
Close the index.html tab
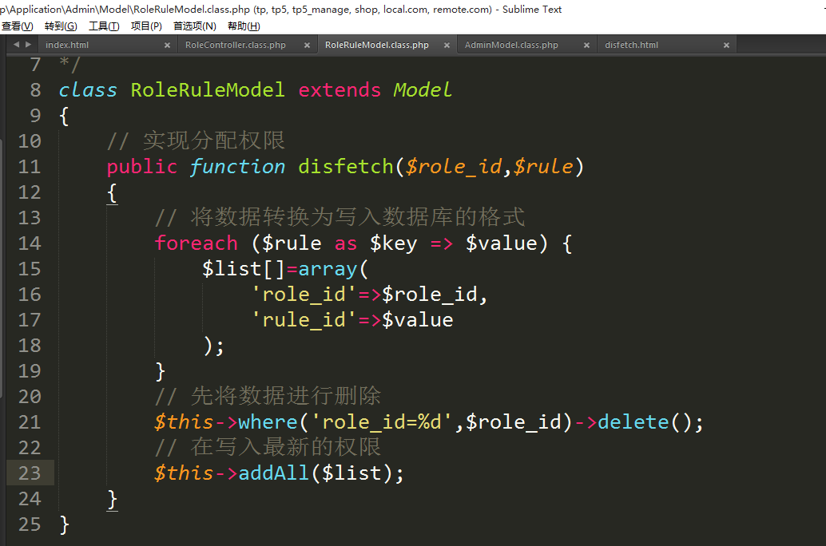pyautogui.click(x=167, y=45)
